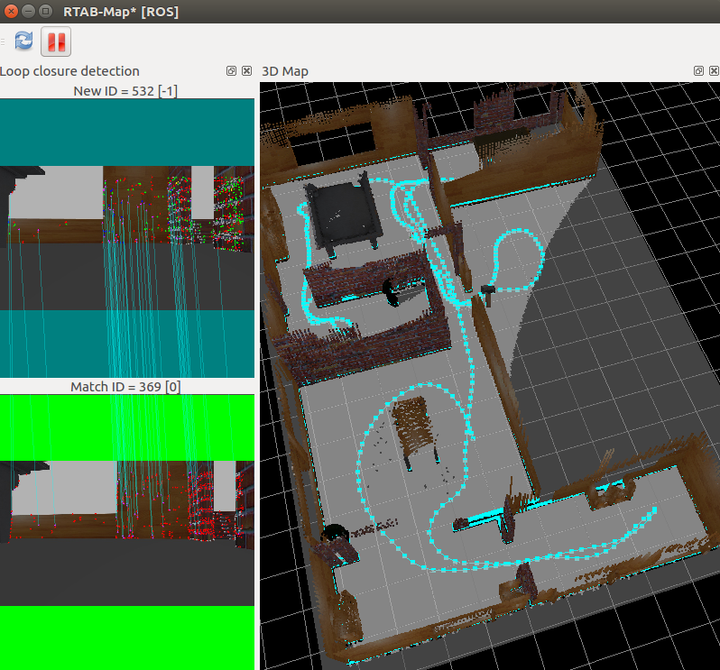Close the RTAB-Map window

(11, 11)
